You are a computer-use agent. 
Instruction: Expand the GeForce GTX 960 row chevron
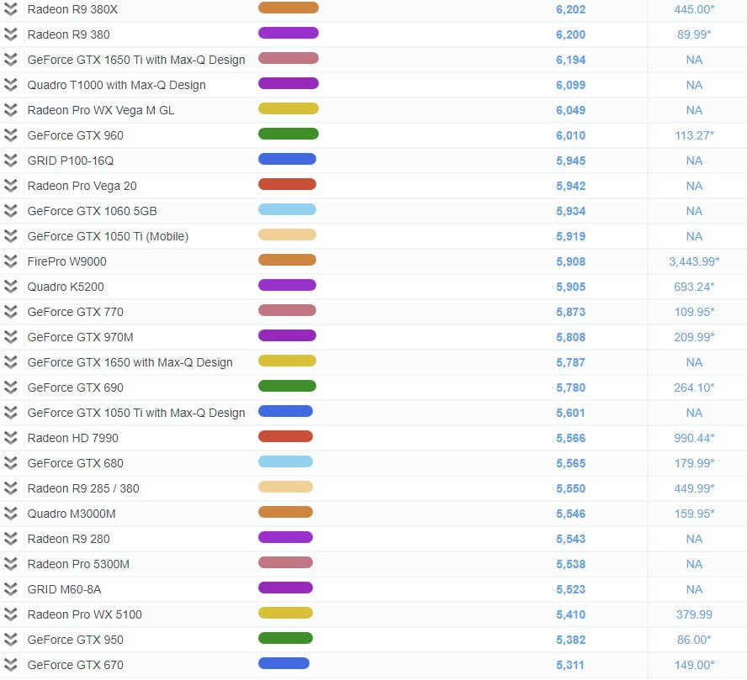pos(10,135)
